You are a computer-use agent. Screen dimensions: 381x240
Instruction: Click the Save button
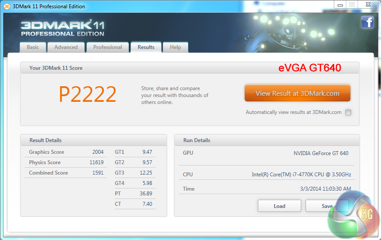[x=327, y=206]
